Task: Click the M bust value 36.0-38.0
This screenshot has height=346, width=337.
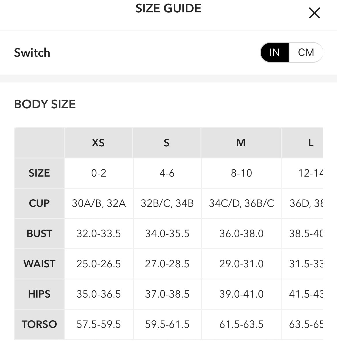Action: point(241,234)
